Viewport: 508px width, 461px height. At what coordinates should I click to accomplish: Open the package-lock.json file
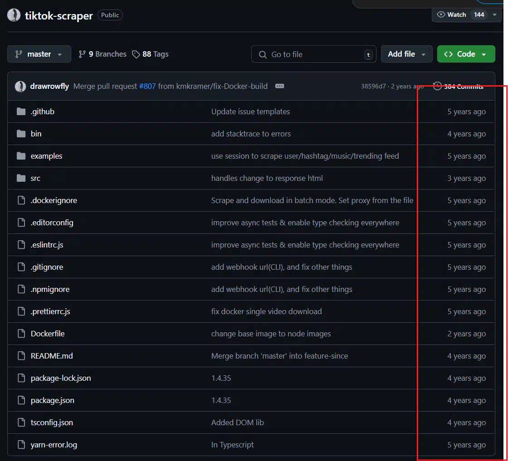pos(61,378)
